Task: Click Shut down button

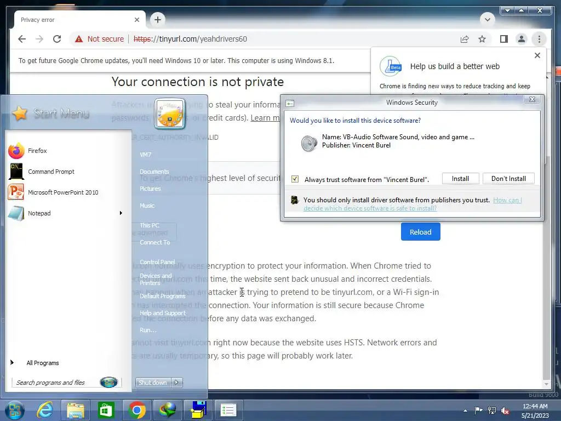Action: pos(152,383)
